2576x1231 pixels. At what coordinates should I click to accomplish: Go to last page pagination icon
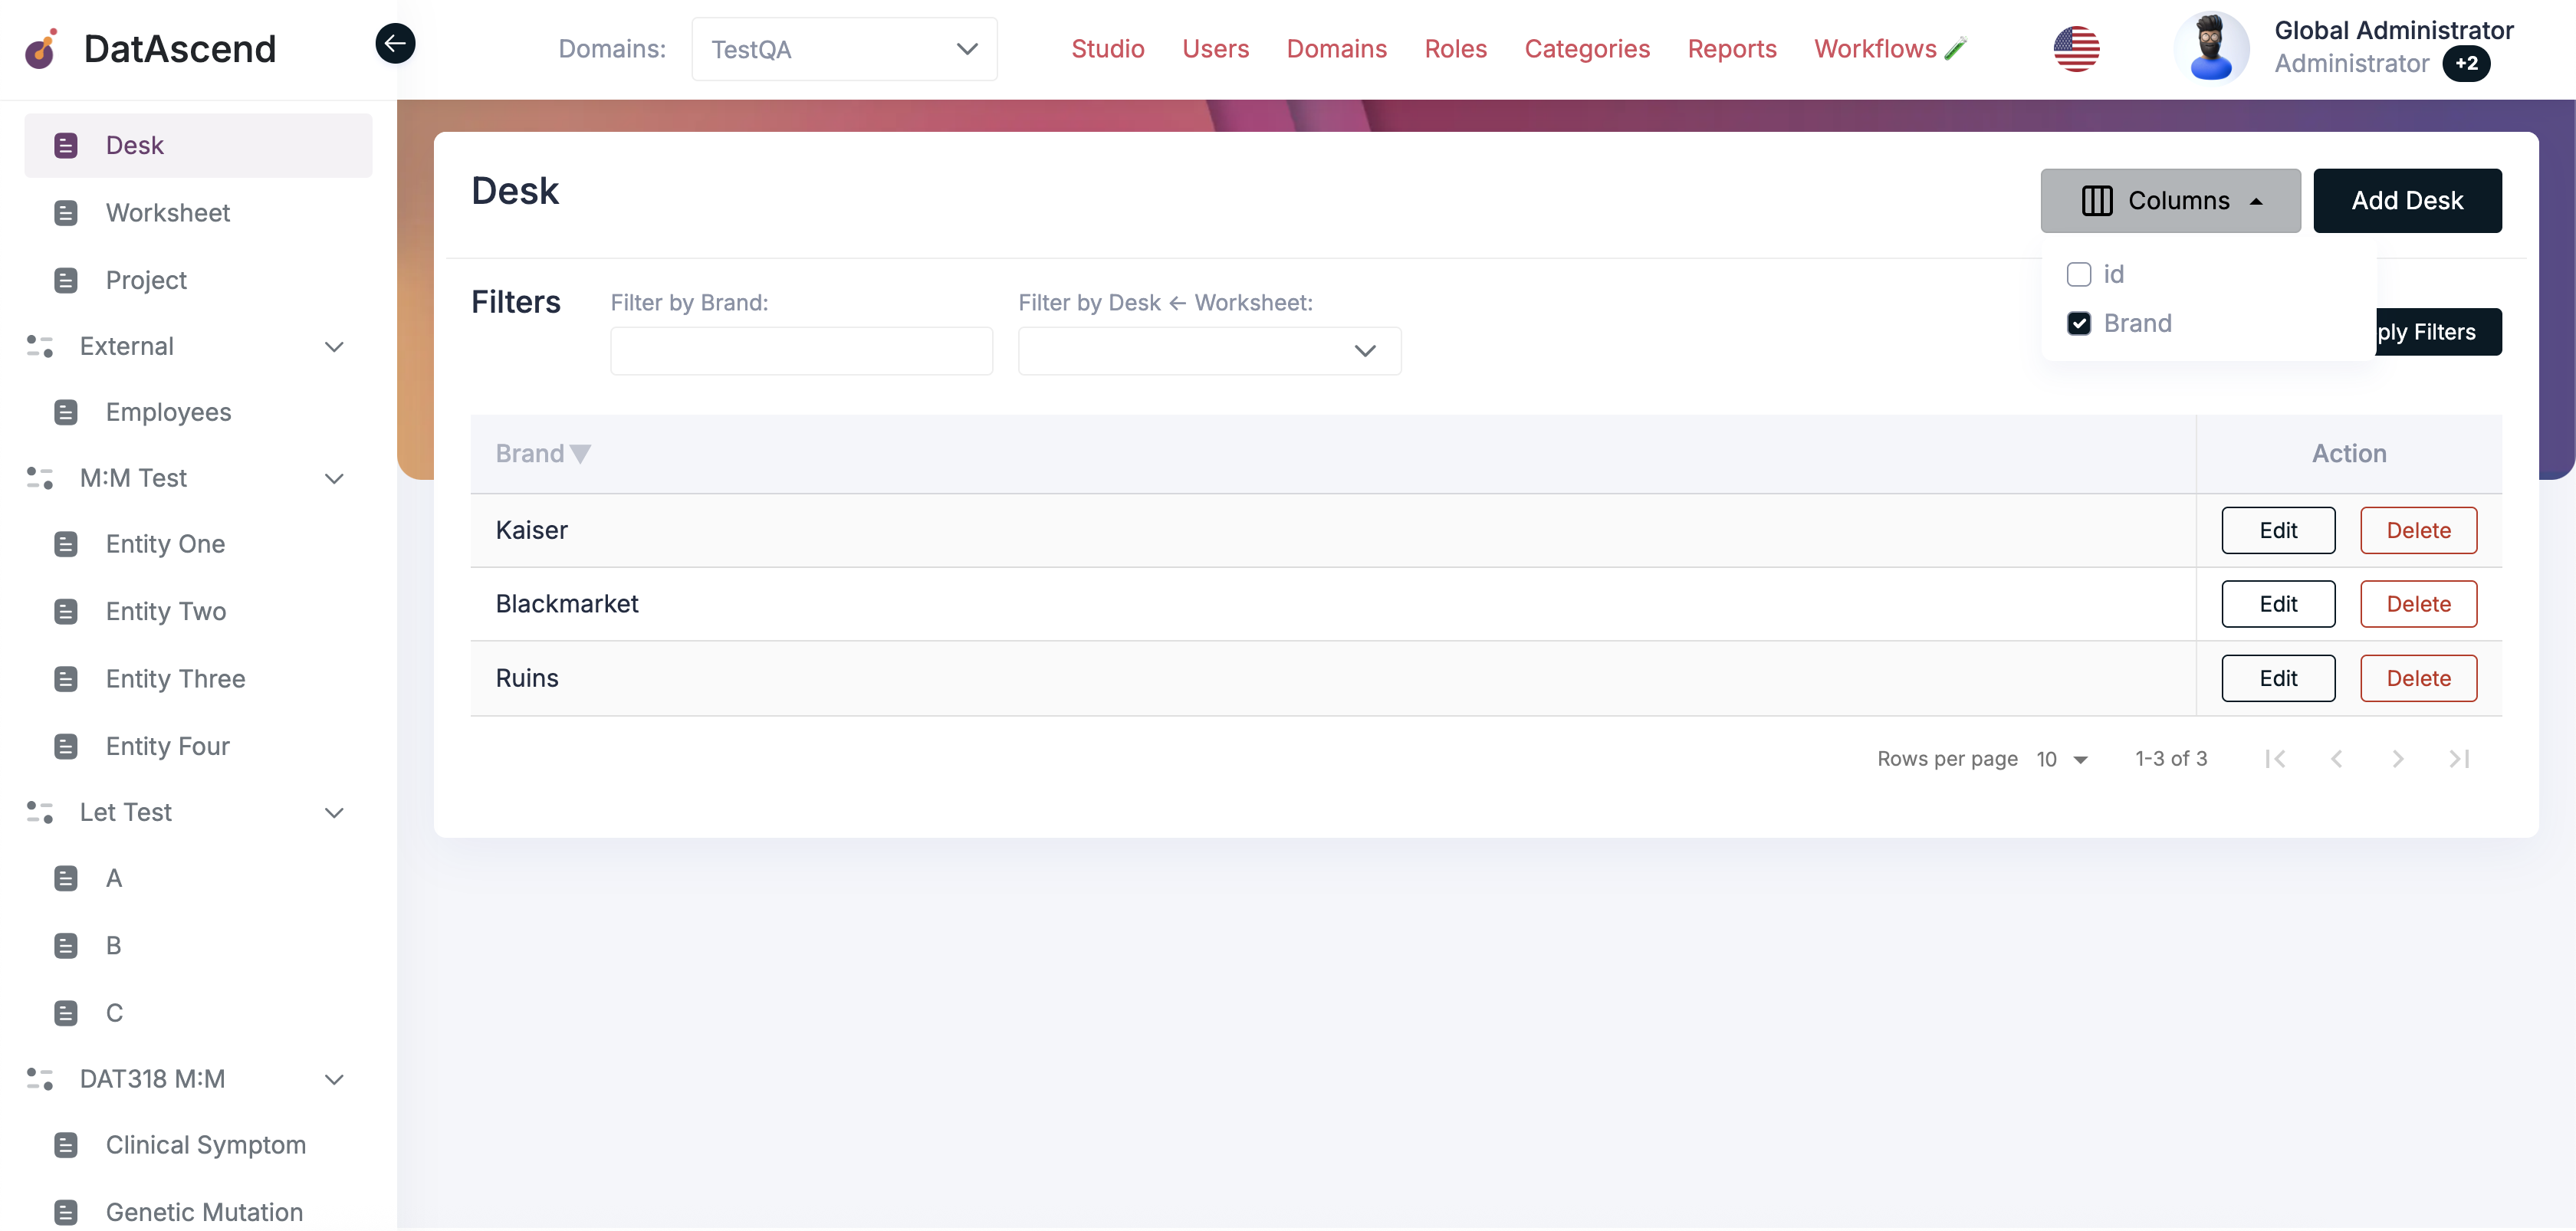click(2458, 759)
